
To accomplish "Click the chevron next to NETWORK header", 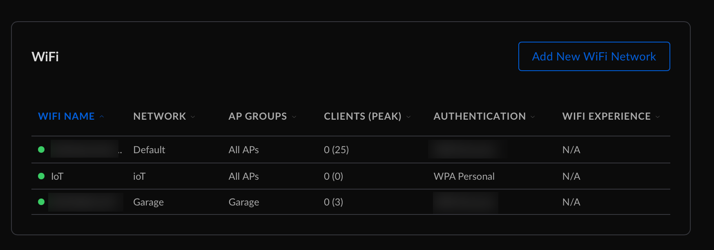I will (x=192, y=116).
